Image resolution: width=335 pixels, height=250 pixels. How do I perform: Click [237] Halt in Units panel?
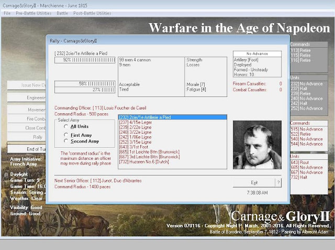pyautogui.click(x=299, y=89)
